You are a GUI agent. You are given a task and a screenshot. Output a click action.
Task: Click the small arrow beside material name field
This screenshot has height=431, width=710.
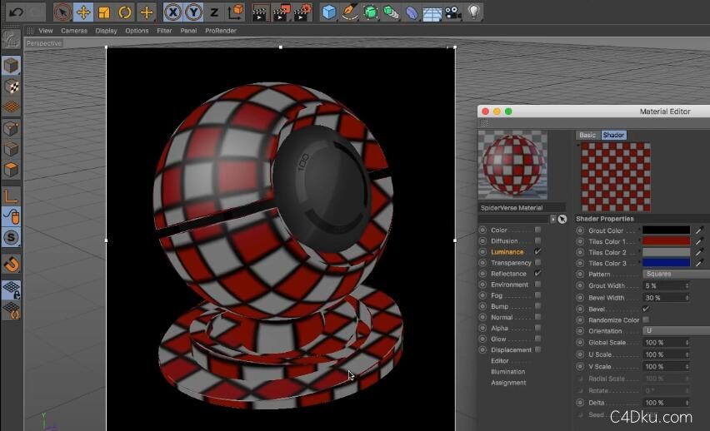552,219
